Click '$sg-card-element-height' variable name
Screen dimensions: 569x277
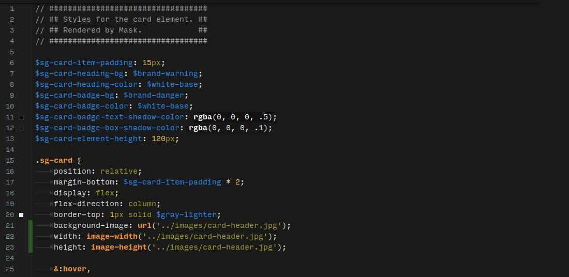(x=88, y=139)
